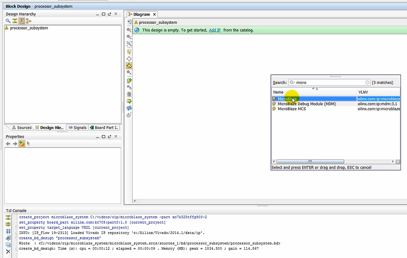This screenshot has height=258, width=407.
Task: Click Properties back arrow icon
Action: (x=8, y=144)
